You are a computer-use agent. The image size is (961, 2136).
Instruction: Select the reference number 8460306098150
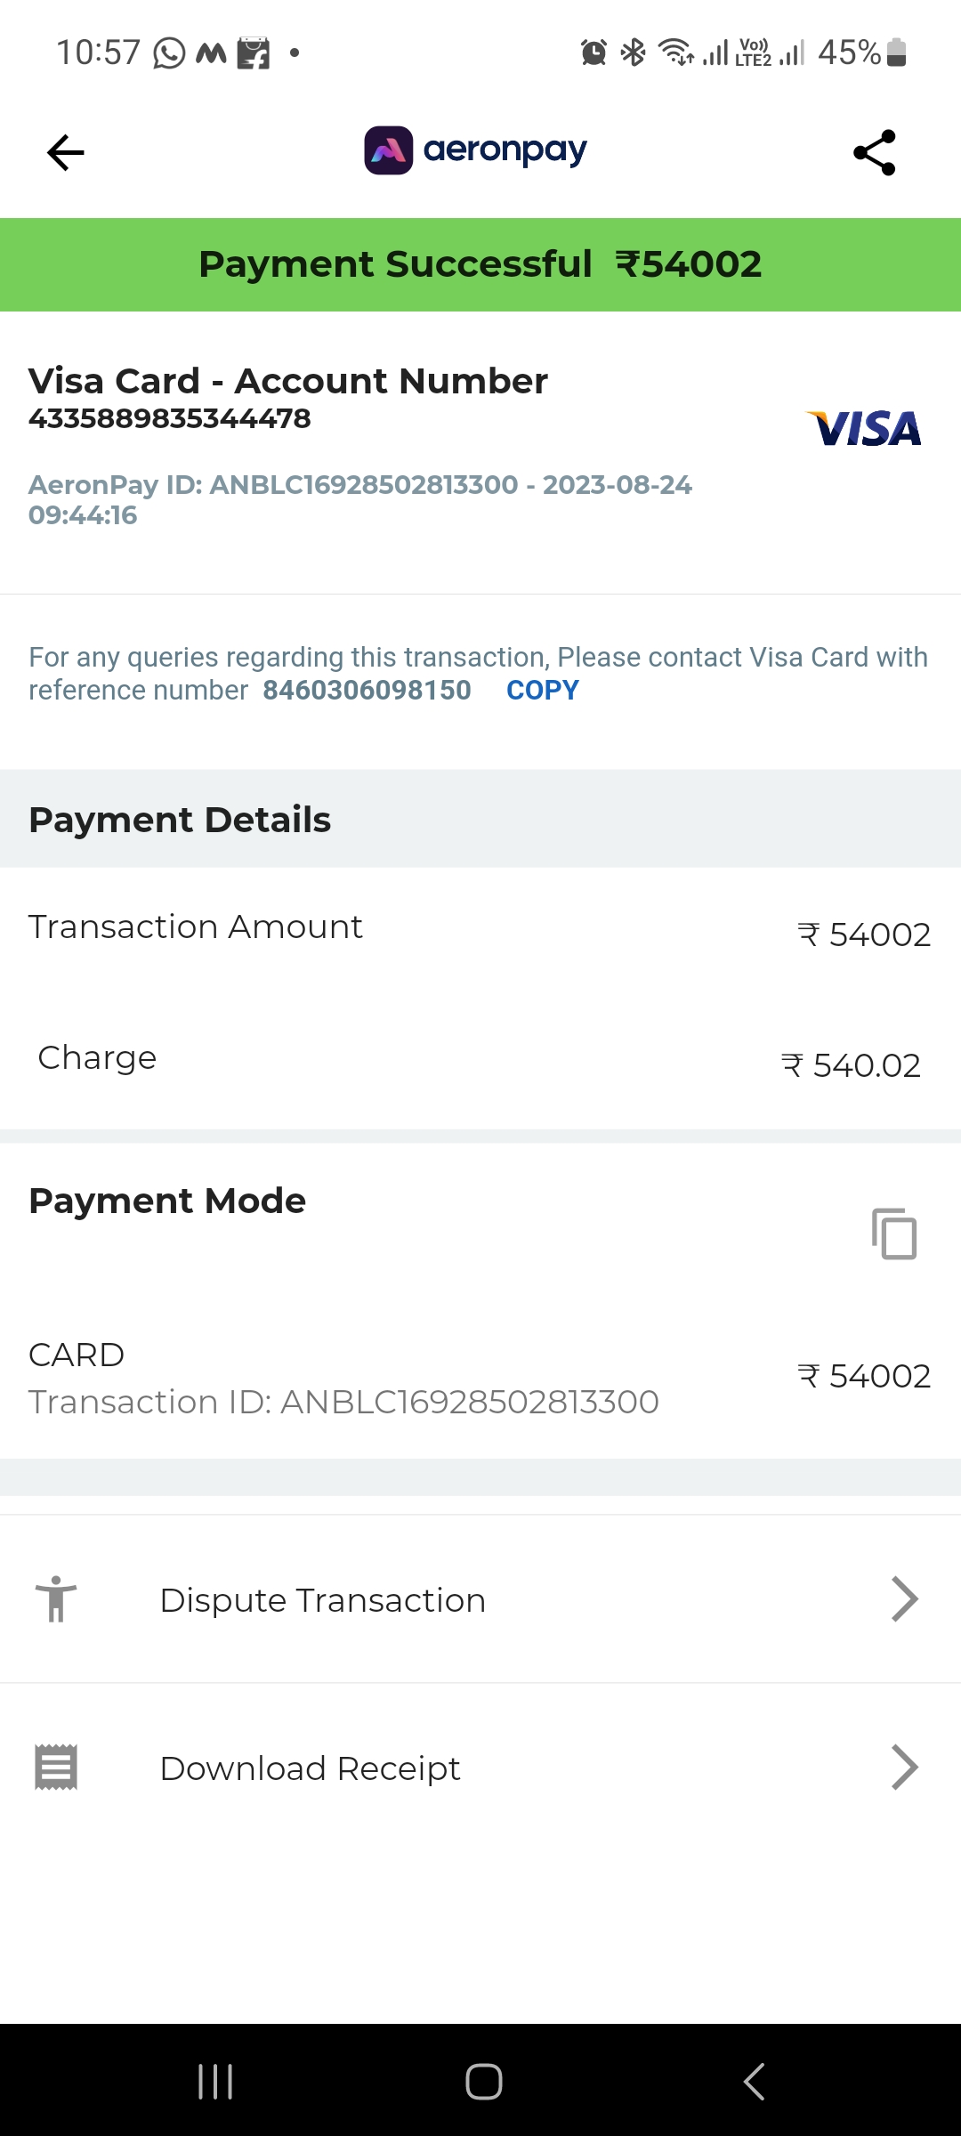[367, 691]
